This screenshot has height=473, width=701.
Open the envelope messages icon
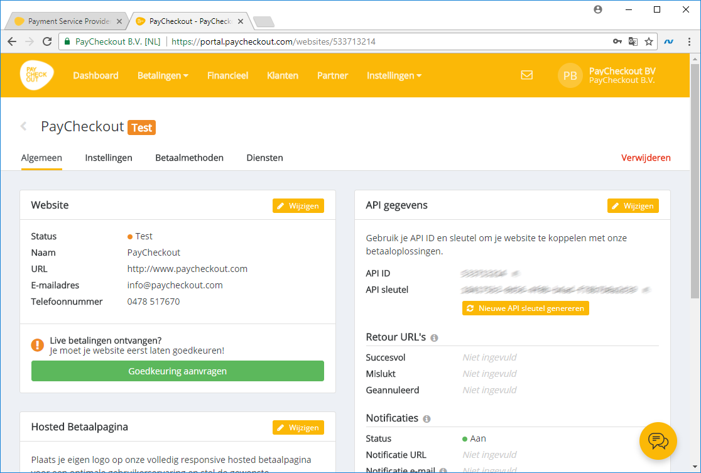point(527,75)
